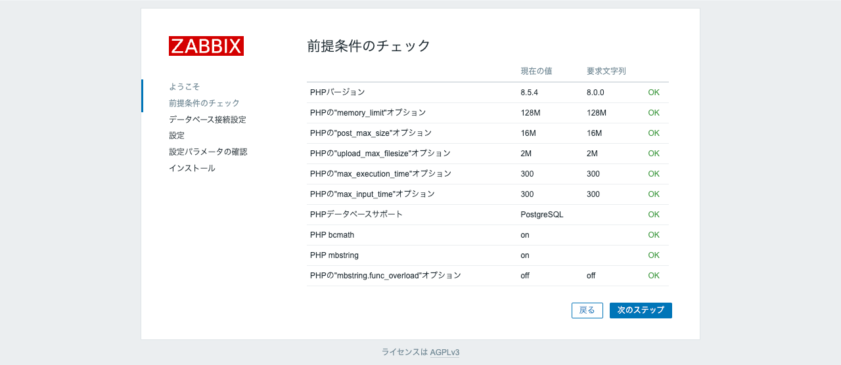Click required max_input_time value 300
The image size is (841, 365).
pos(593,194)
